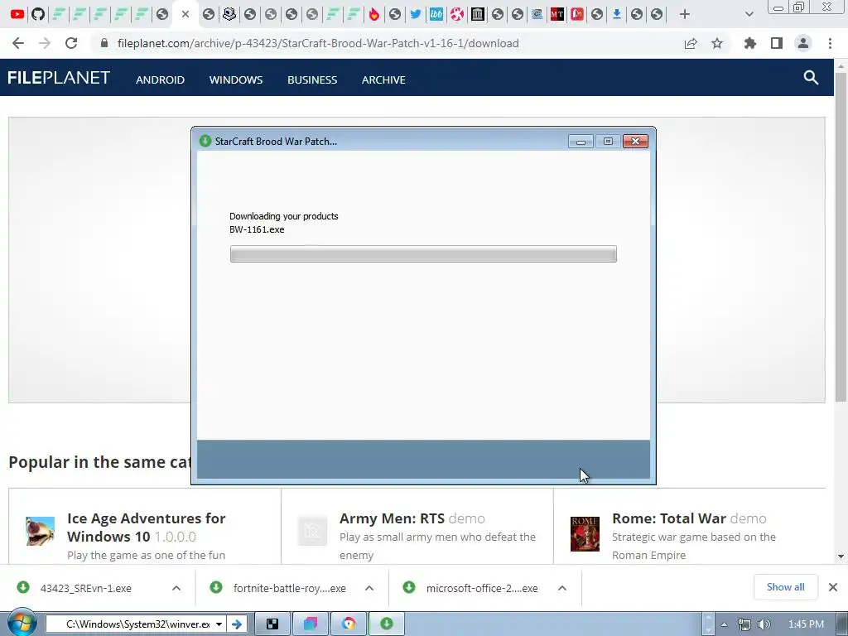Click the BW-1161.exe download progress bar

pyautogui.click(x=423, y=253)
